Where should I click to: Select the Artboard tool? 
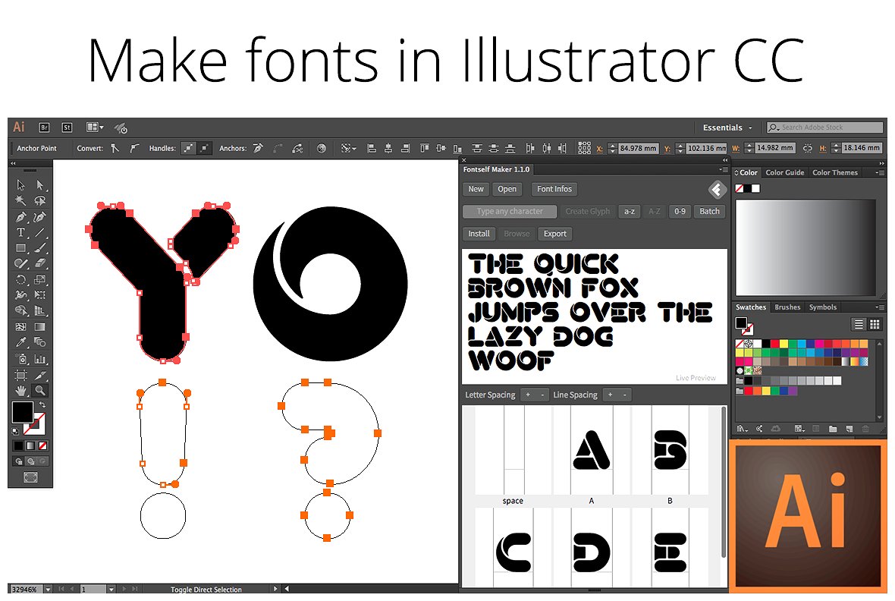click(21, 376)
